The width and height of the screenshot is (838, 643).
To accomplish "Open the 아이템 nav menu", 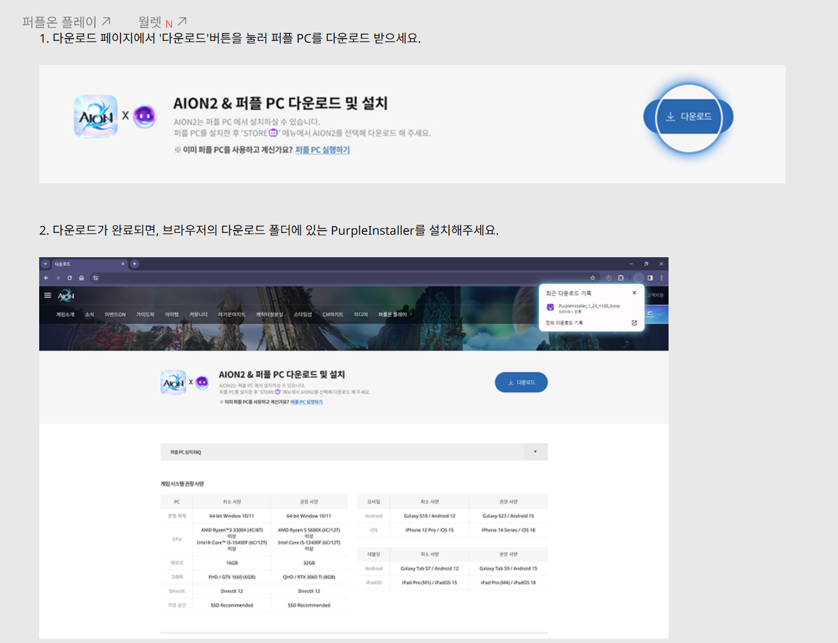I will tap(172, 314).
